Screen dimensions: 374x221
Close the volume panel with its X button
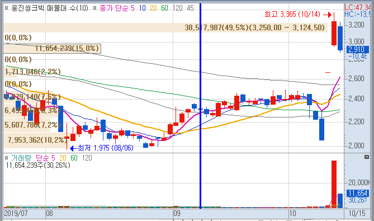(367, 157)
